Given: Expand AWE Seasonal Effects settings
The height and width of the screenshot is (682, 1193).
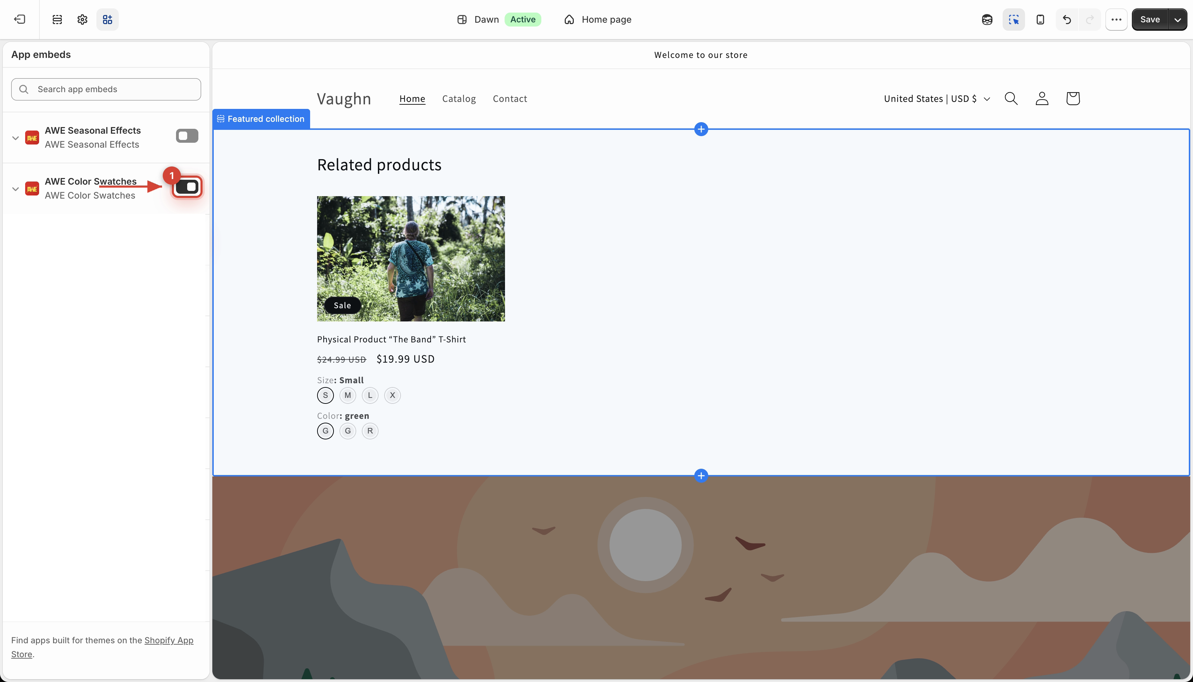Looking at the screenshot, I should pos(15,138).
